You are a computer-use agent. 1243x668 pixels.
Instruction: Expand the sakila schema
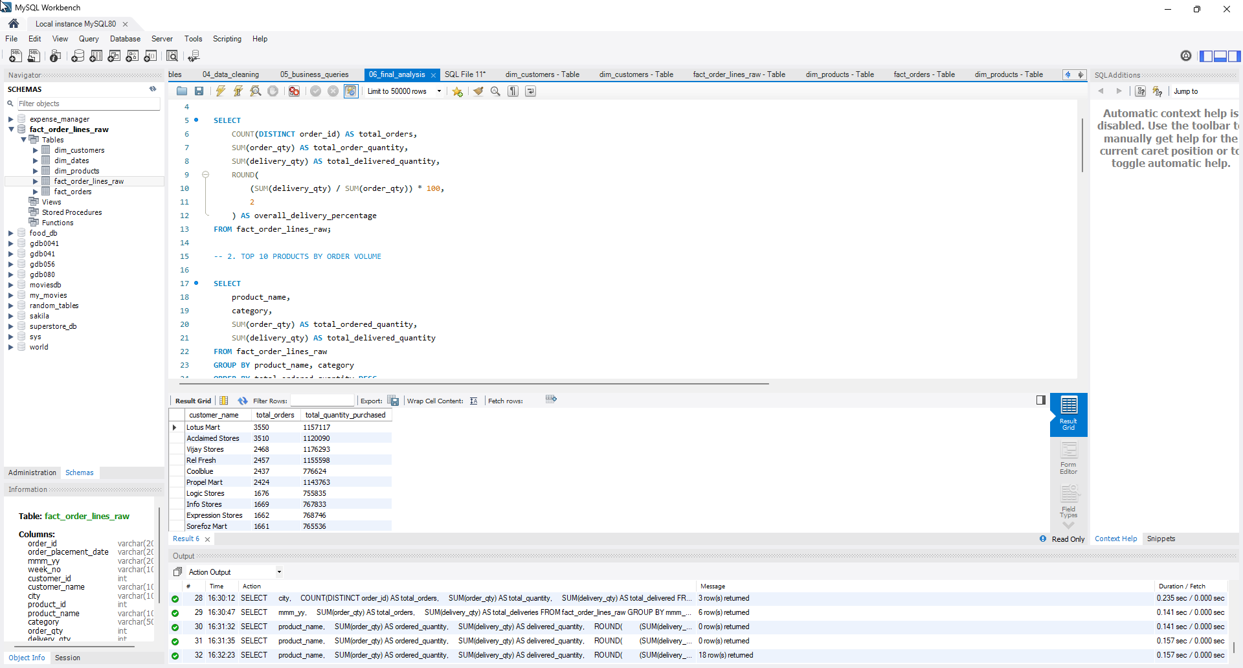click(11, 316)
